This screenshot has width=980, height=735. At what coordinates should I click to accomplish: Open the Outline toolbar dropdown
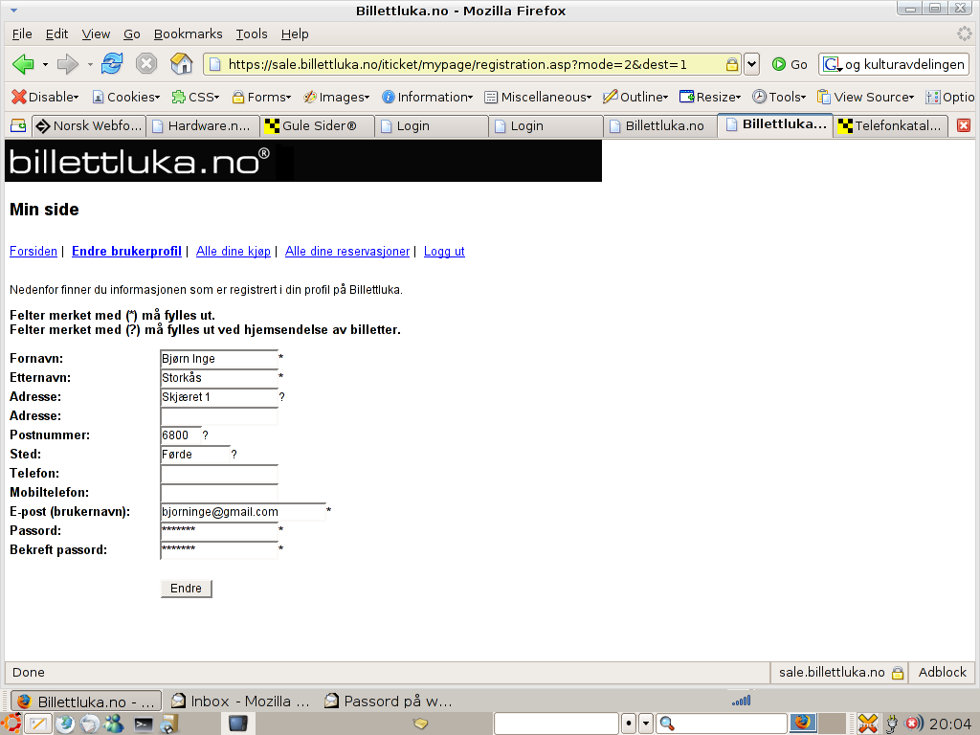tap(635, 97)
